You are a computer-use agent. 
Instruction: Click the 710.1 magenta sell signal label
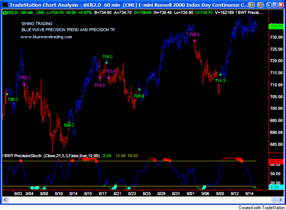pyautogui.click(x=25, y=78)
